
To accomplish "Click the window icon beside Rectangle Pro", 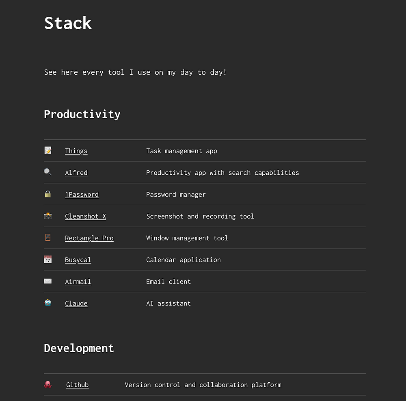I will pyautogui.click(x=48, y=238).
